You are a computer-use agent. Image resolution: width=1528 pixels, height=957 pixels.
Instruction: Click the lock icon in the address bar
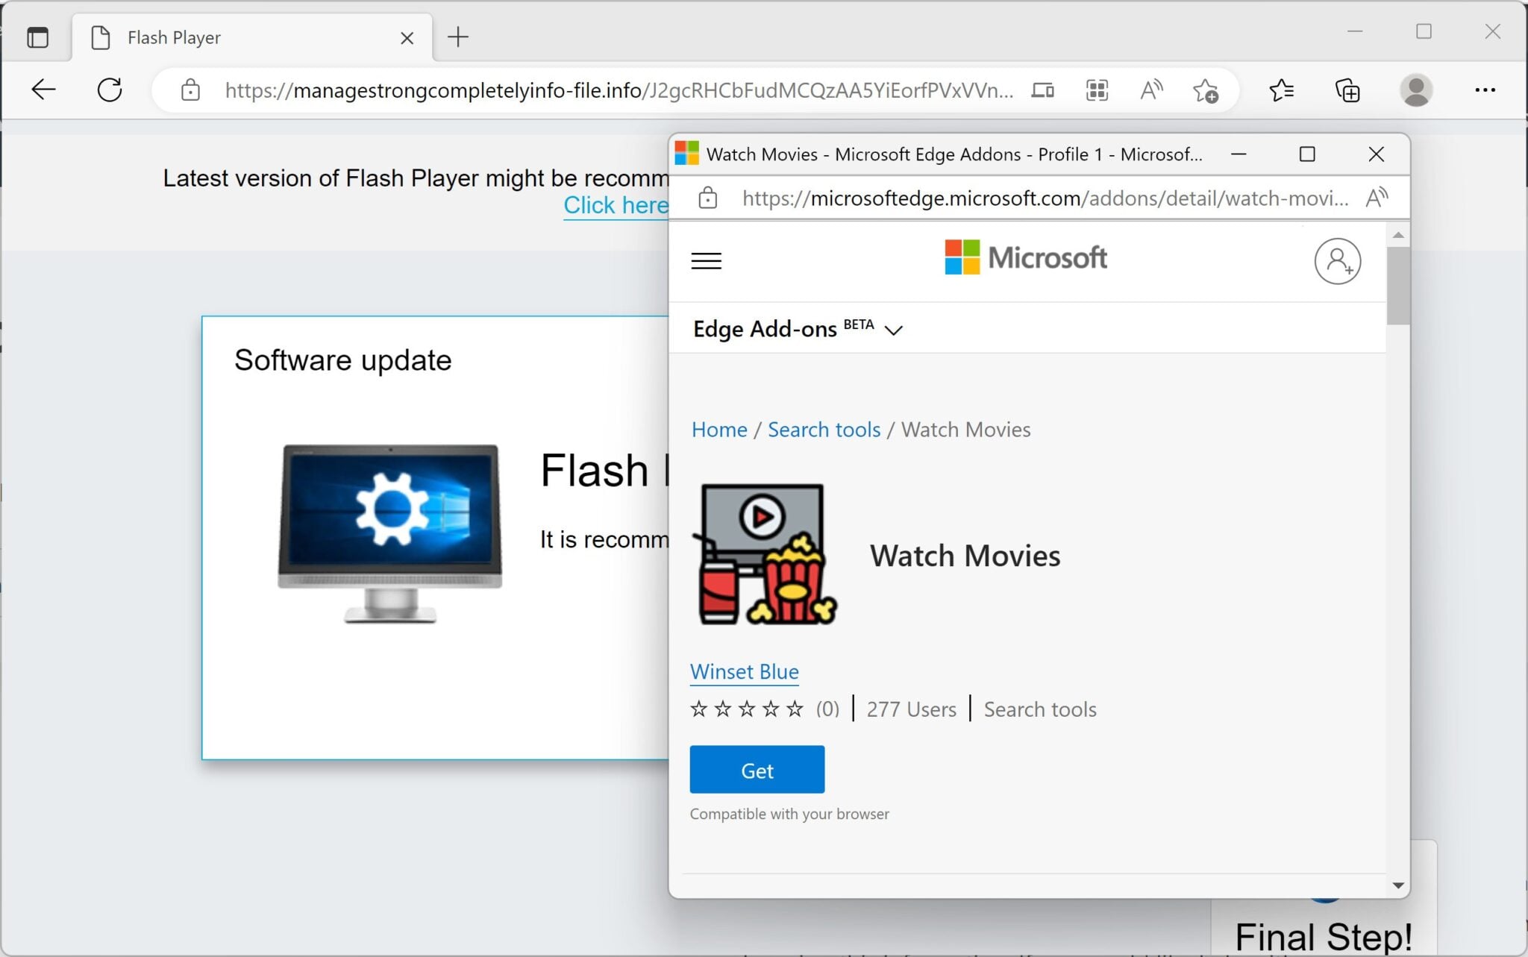click(190, 90)
